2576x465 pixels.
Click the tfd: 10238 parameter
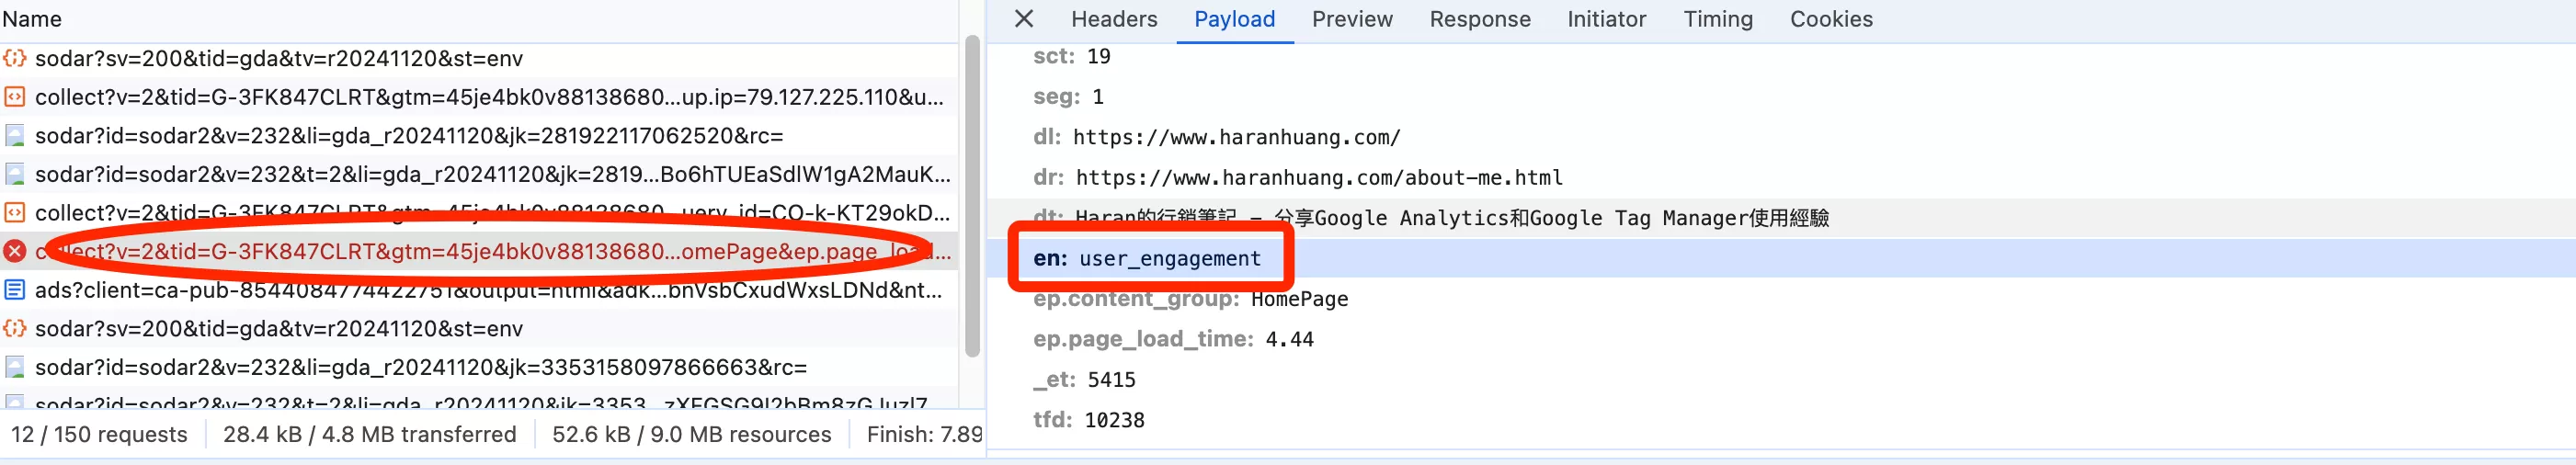click(x=1088, y=420)
